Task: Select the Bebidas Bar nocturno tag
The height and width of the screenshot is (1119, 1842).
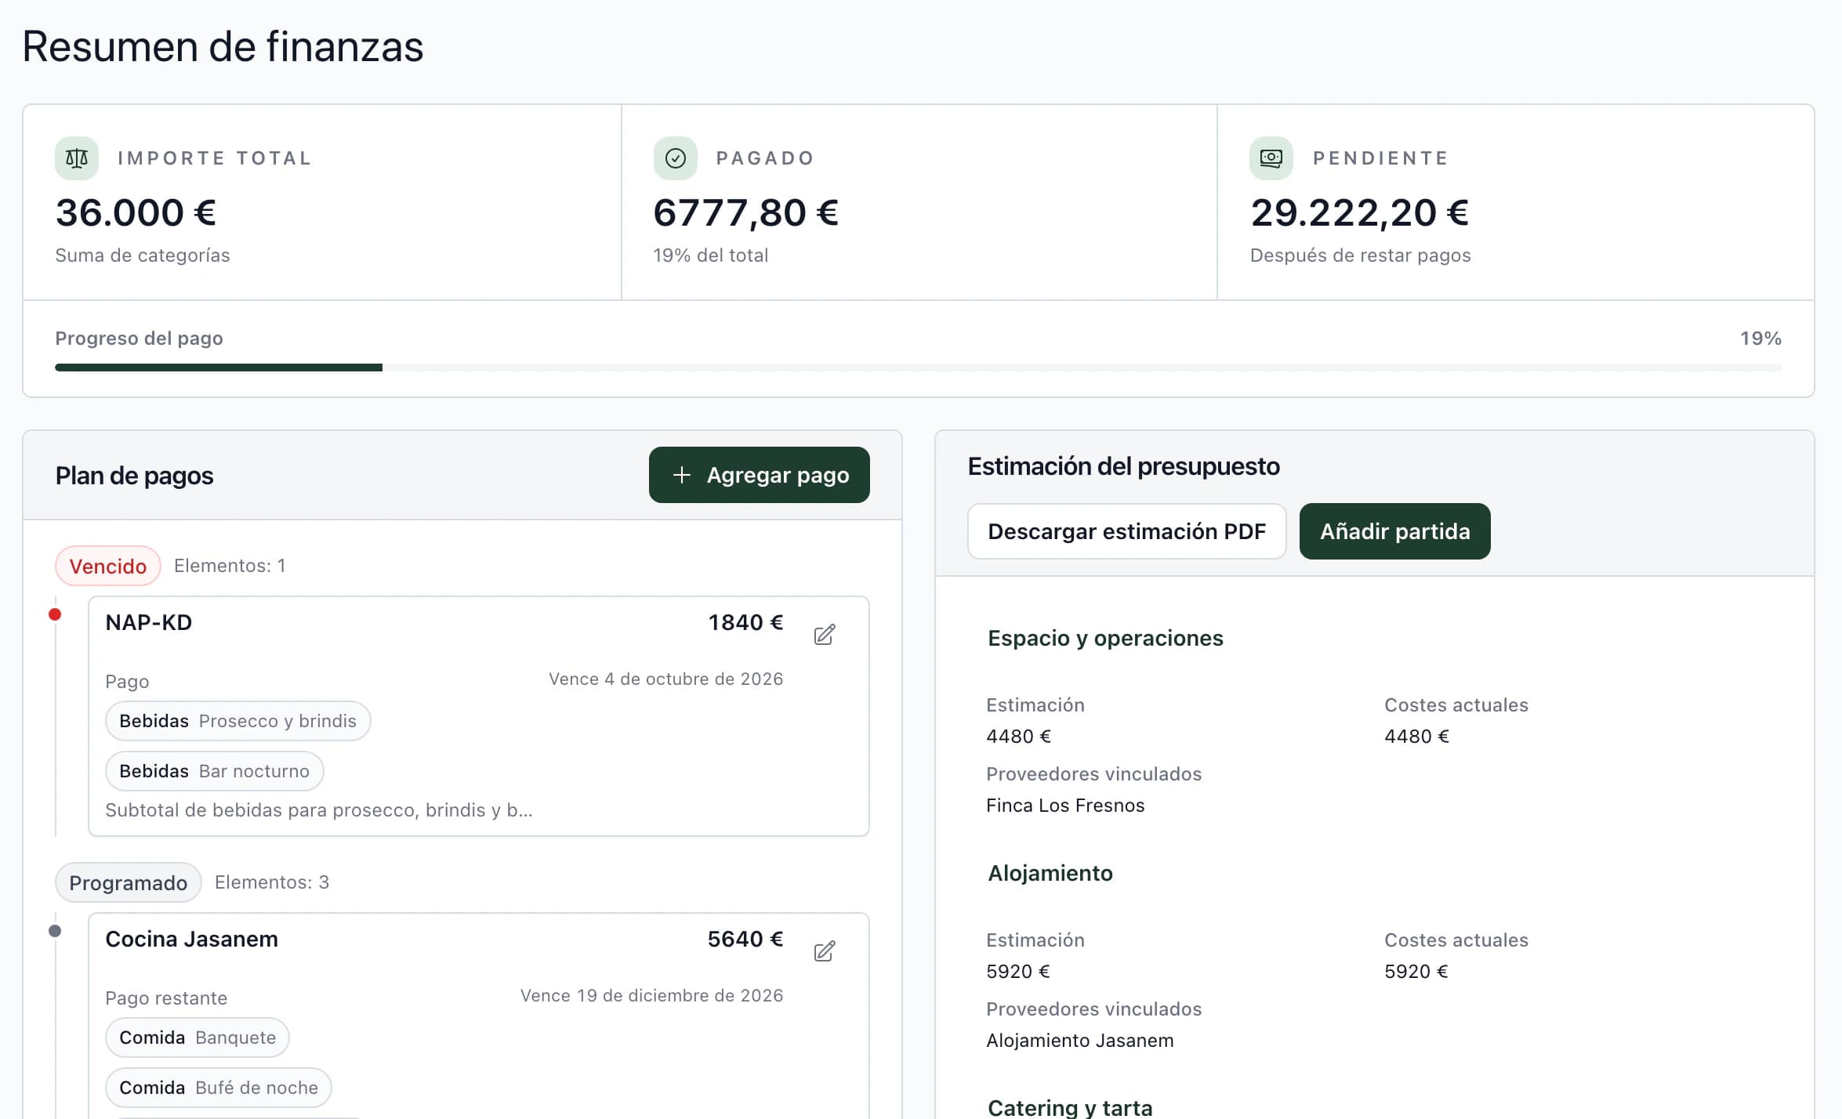Action: 214,771
